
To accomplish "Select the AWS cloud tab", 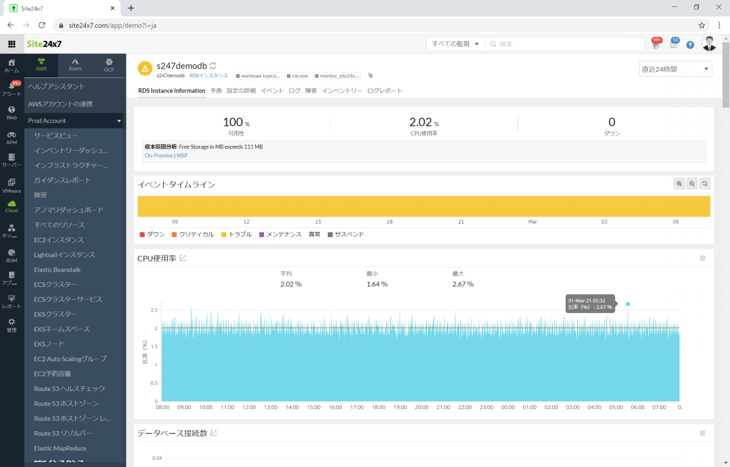I will point(41,64).
